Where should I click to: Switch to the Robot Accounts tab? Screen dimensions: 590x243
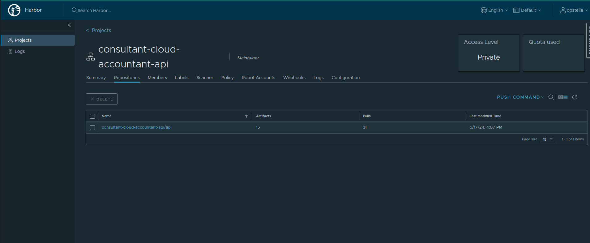[259, 78]
